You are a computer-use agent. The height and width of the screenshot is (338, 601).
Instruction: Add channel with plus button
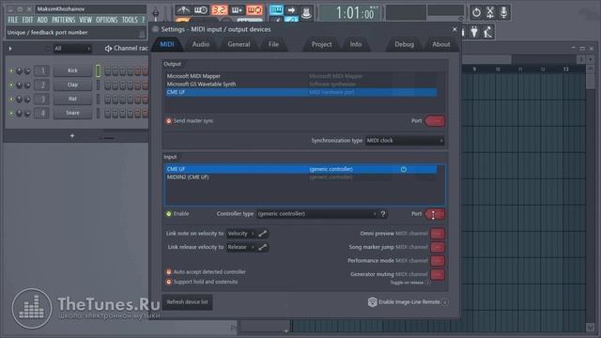point(72,135)
